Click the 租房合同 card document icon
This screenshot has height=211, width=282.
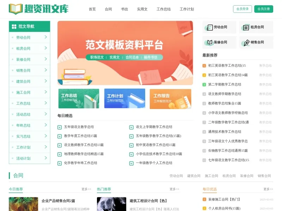tap(246, 27)
